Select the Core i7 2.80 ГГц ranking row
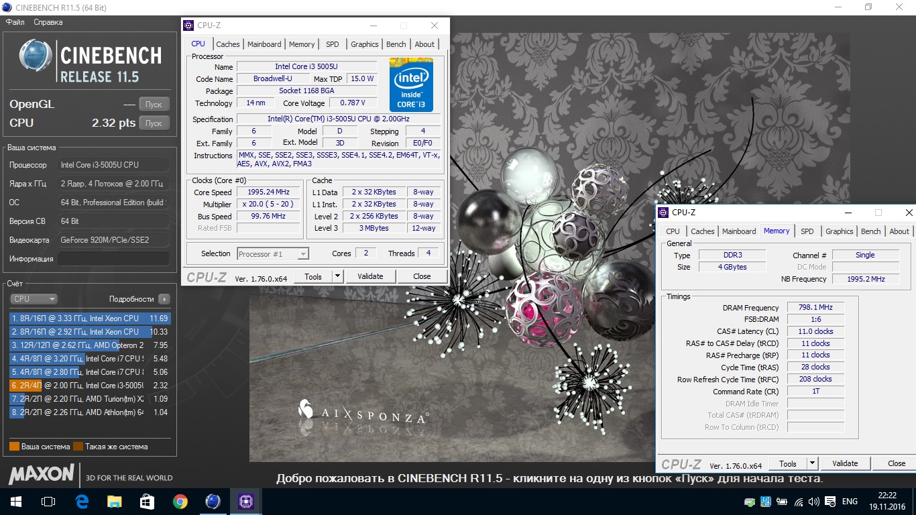Viewport: 916px width, 515px height. (90, 372)
